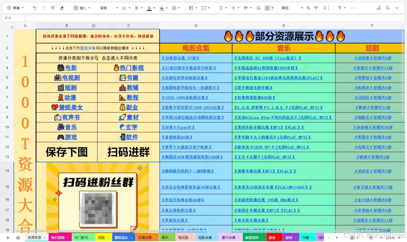This screenshot has height=242, width=407.
Task: Open link 【3D电影合集 27部】
Action: (180, 58)
